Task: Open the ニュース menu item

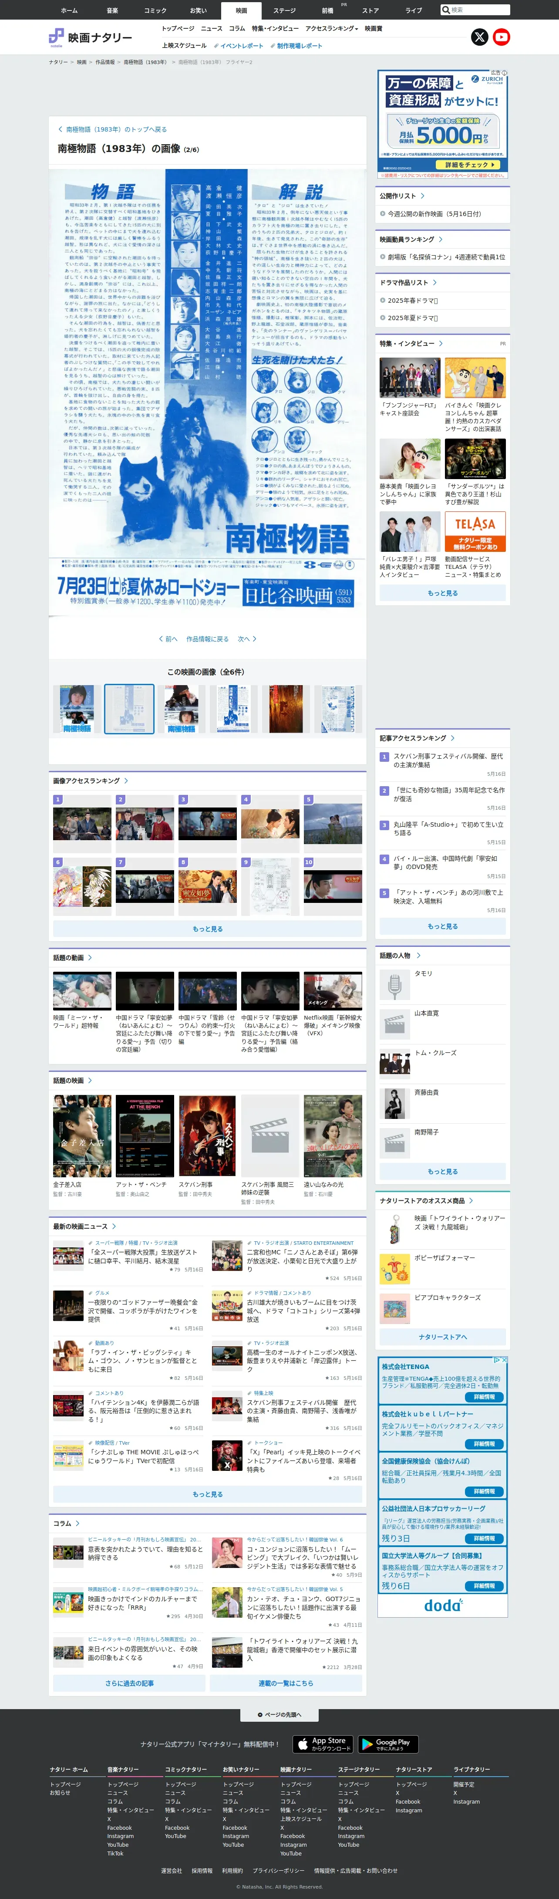Action: pyautogui.click(x=212, y=28)
